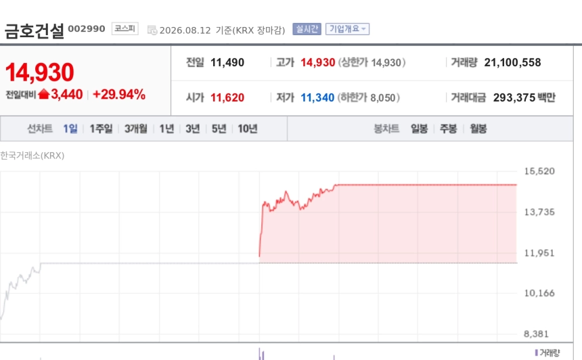Select the 1일 line chart tab
The height and width of the screenshot is (360, 582).
70,129
